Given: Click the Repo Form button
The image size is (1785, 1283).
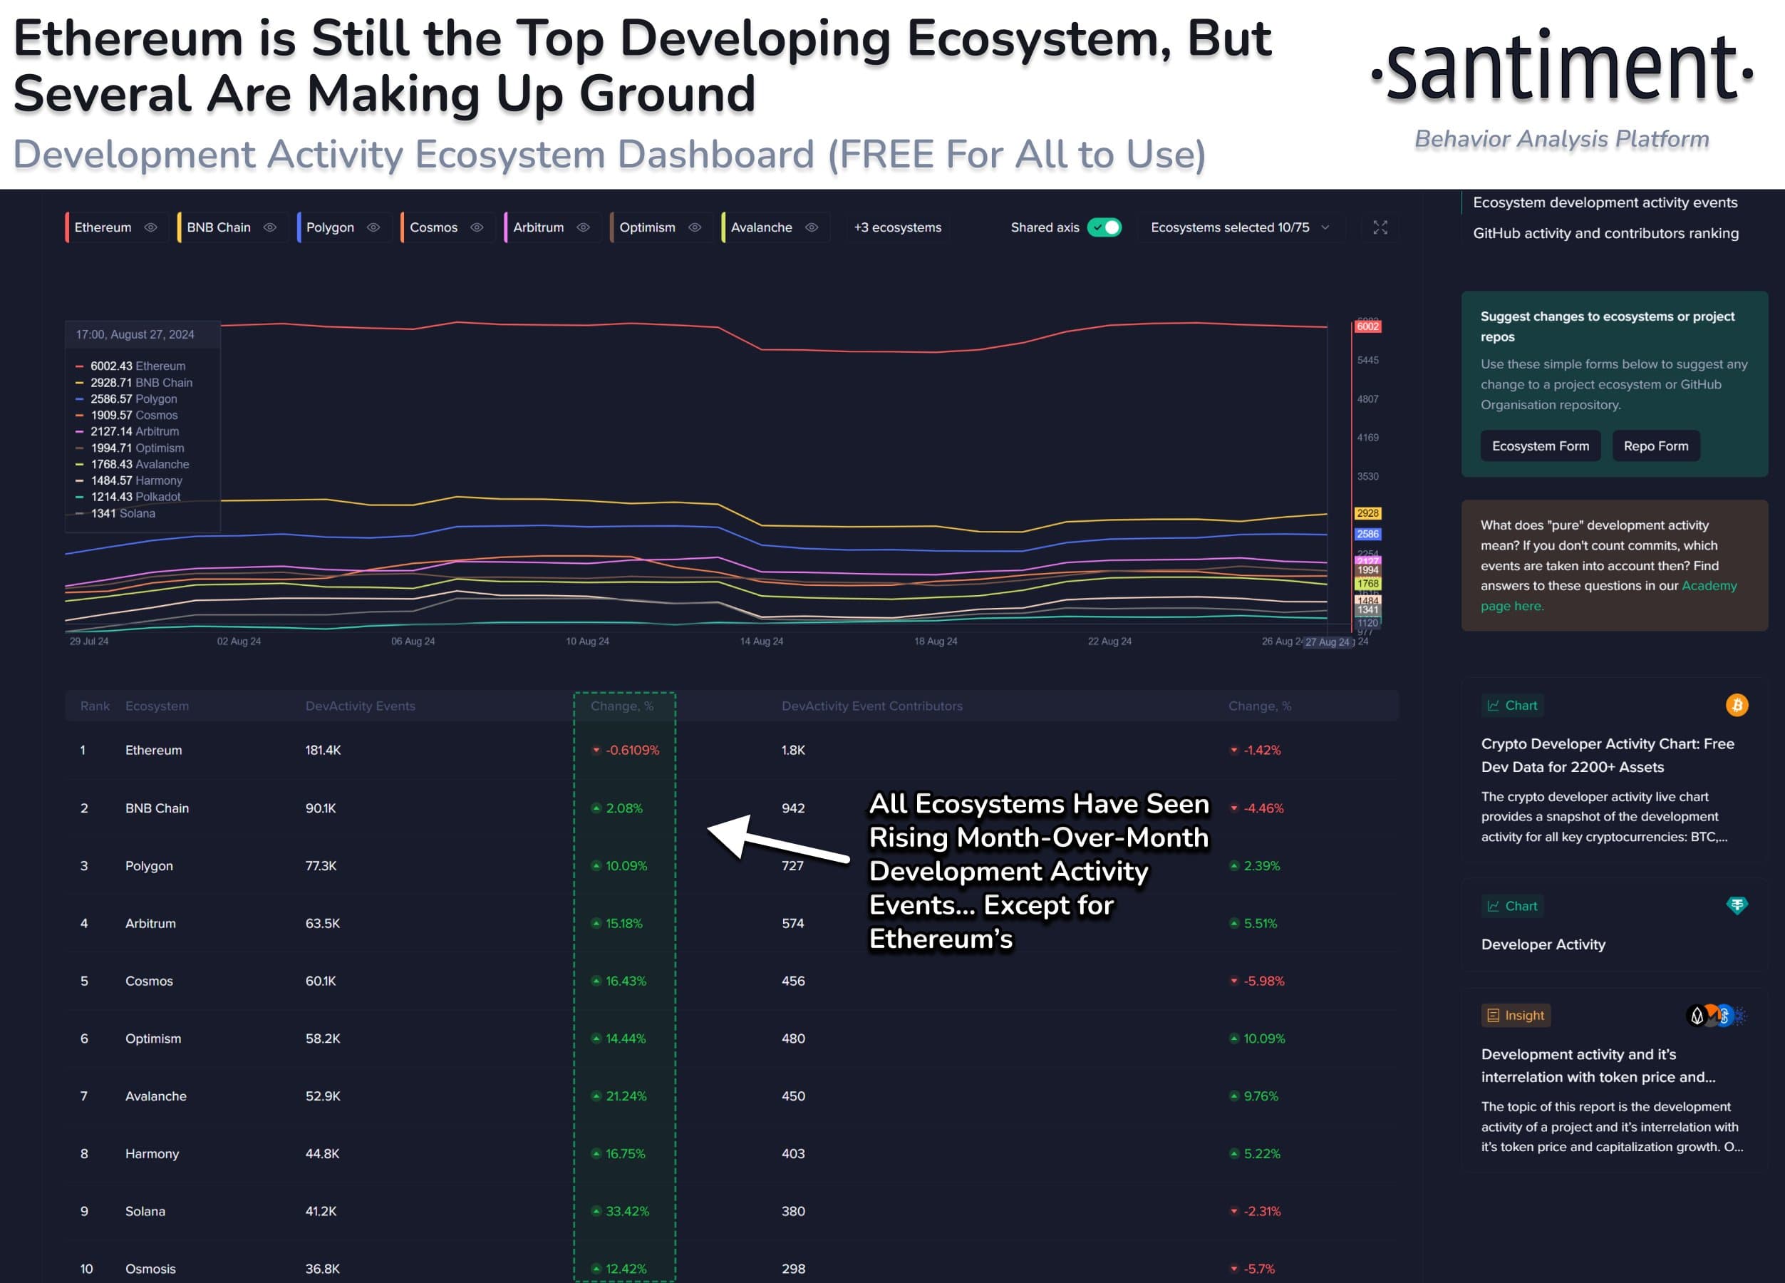Looking at the screenshot, I should (x=1656, y=445).
